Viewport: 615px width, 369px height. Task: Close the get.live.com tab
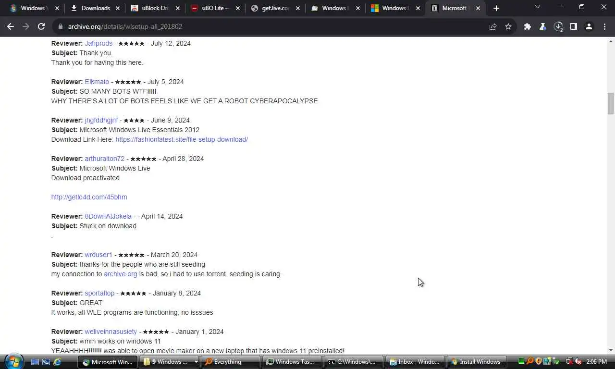298,8
